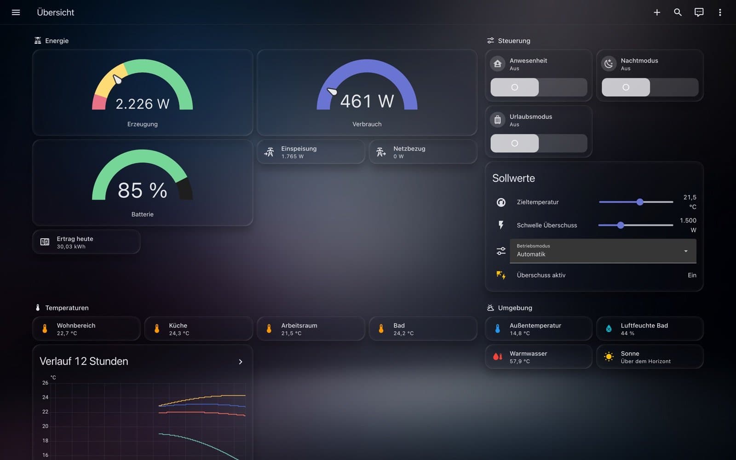Expand the Verlauf 12 Stunden chevron

click(x=241, y=362)
